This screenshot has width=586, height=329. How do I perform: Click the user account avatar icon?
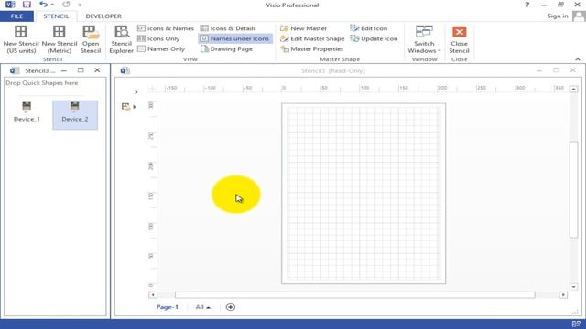[579, 16]
